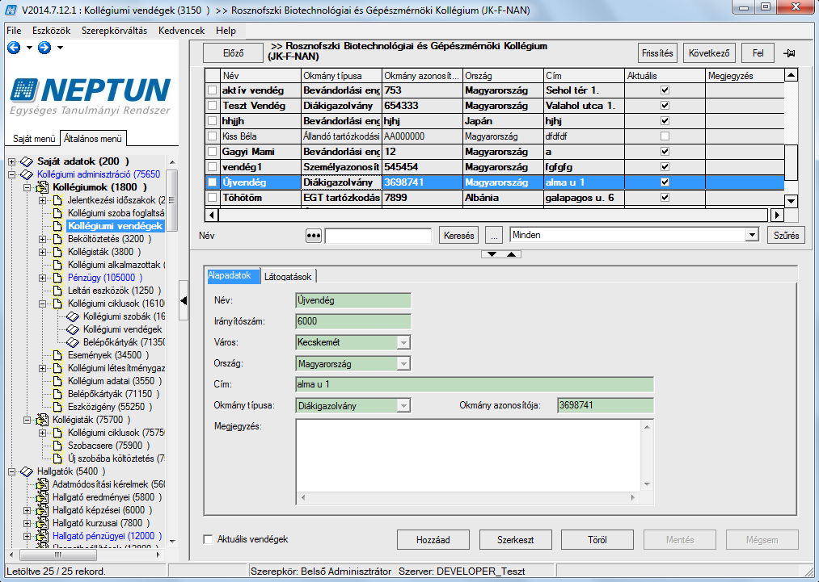Viewport: 819px width, 582px height.
Task: Click the Adatmódosítási kérelmek node icon
Action: pyautogui.click(x=42, y=484)
